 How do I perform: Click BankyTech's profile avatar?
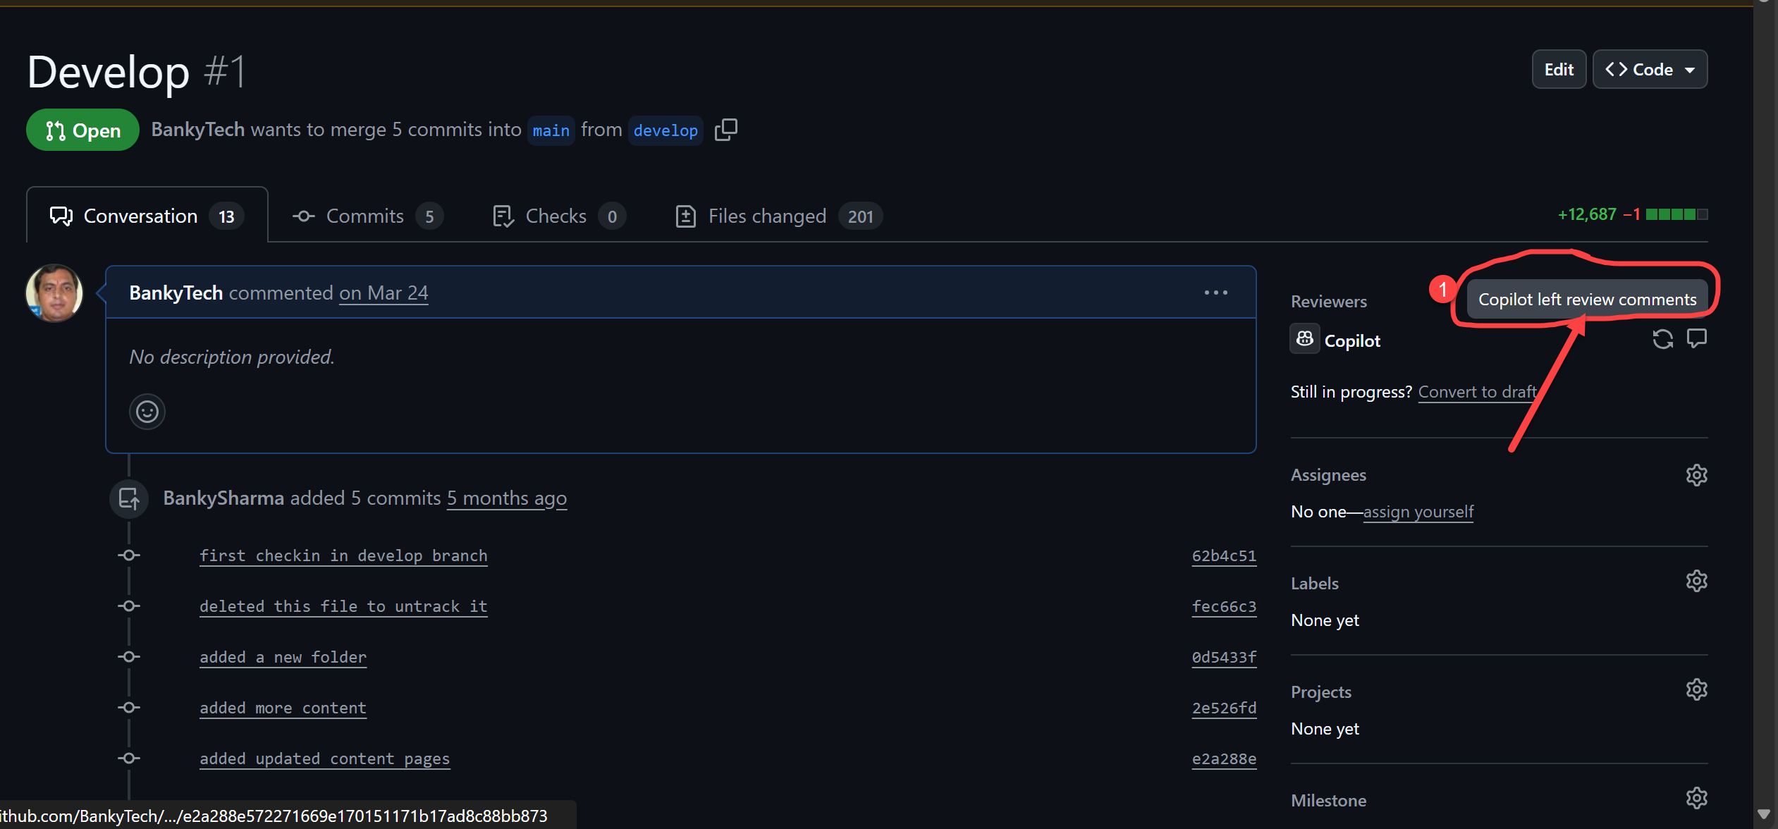54,293
